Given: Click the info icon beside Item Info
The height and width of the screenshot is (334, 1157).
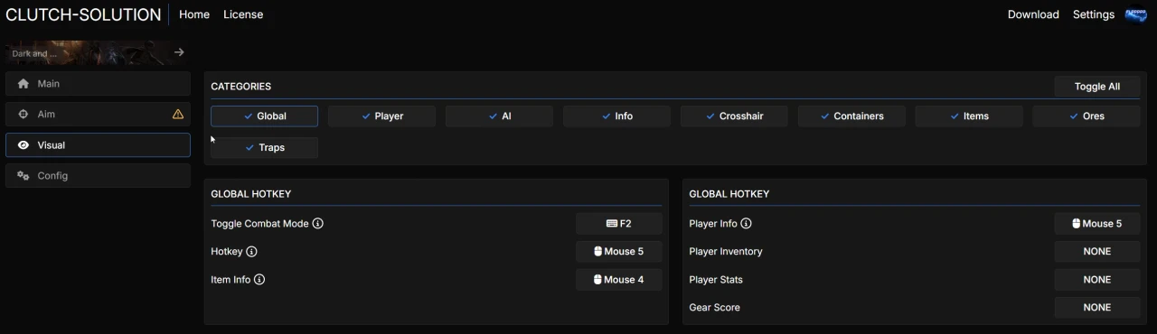Looking at the screenshot, I should click(x=259, y=280).
